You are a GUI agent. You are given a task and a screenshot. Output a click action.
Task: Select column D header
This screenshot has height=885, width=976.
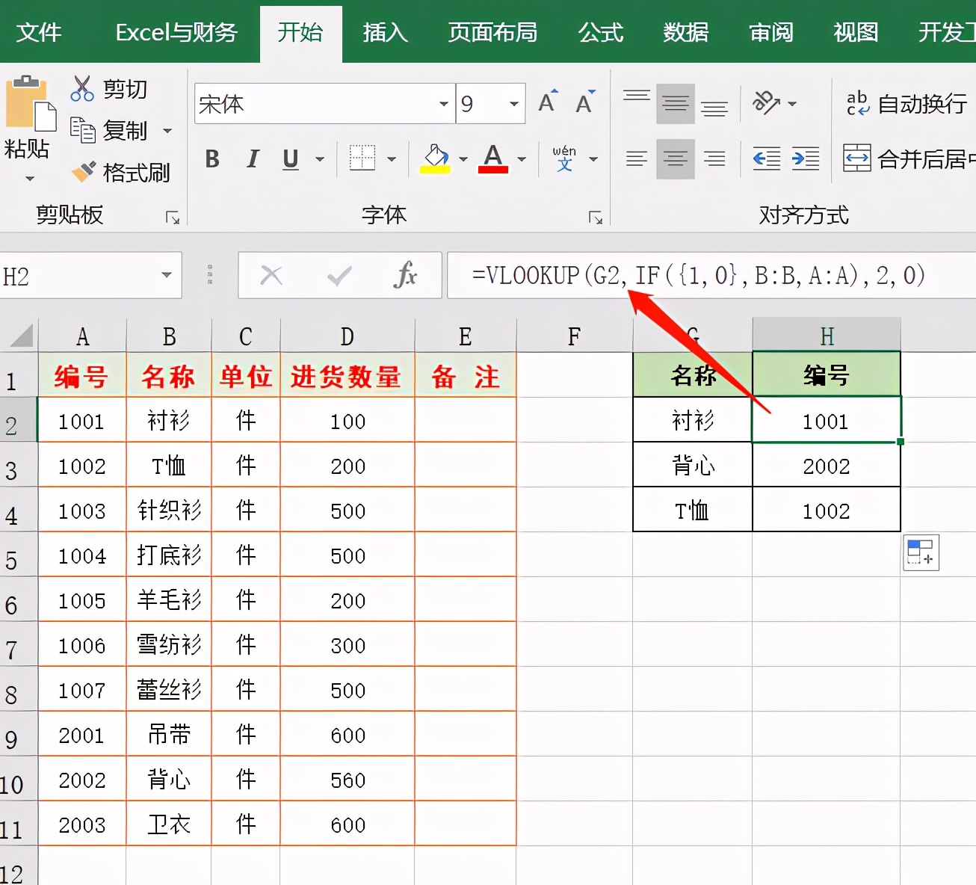[348, 336]
